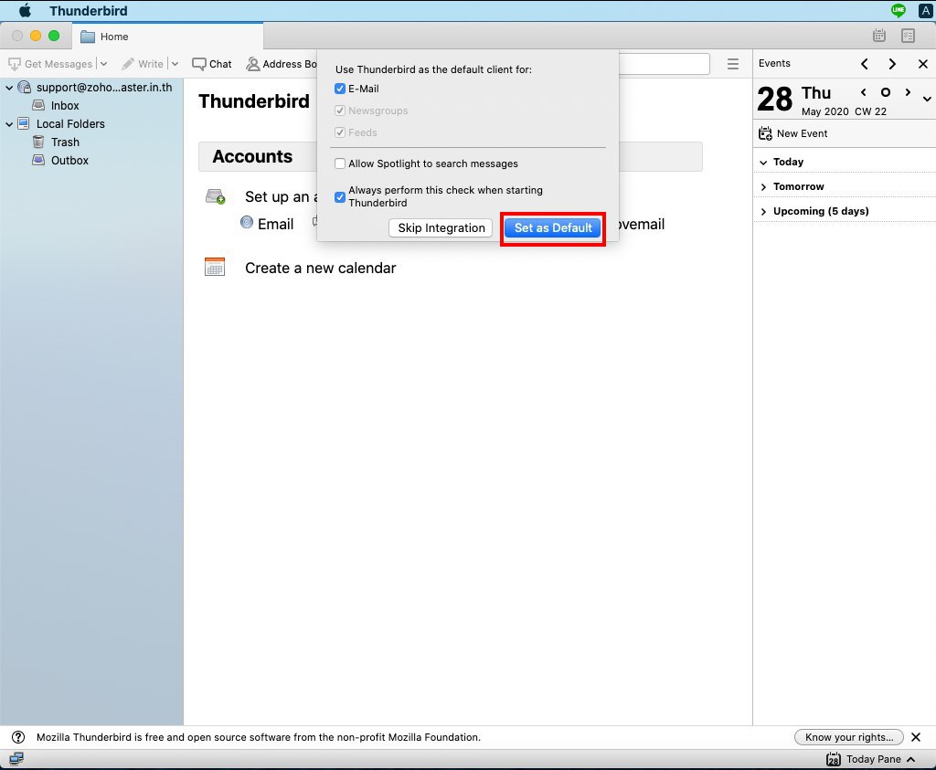Dismiss the Mozilla notification bar

pyautogui.click(x=916, y=737)
